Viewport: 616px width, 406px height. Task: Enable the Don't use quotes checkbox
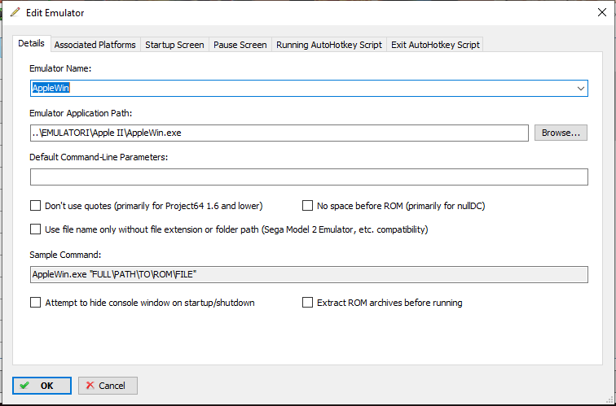(x=35, y=206)
